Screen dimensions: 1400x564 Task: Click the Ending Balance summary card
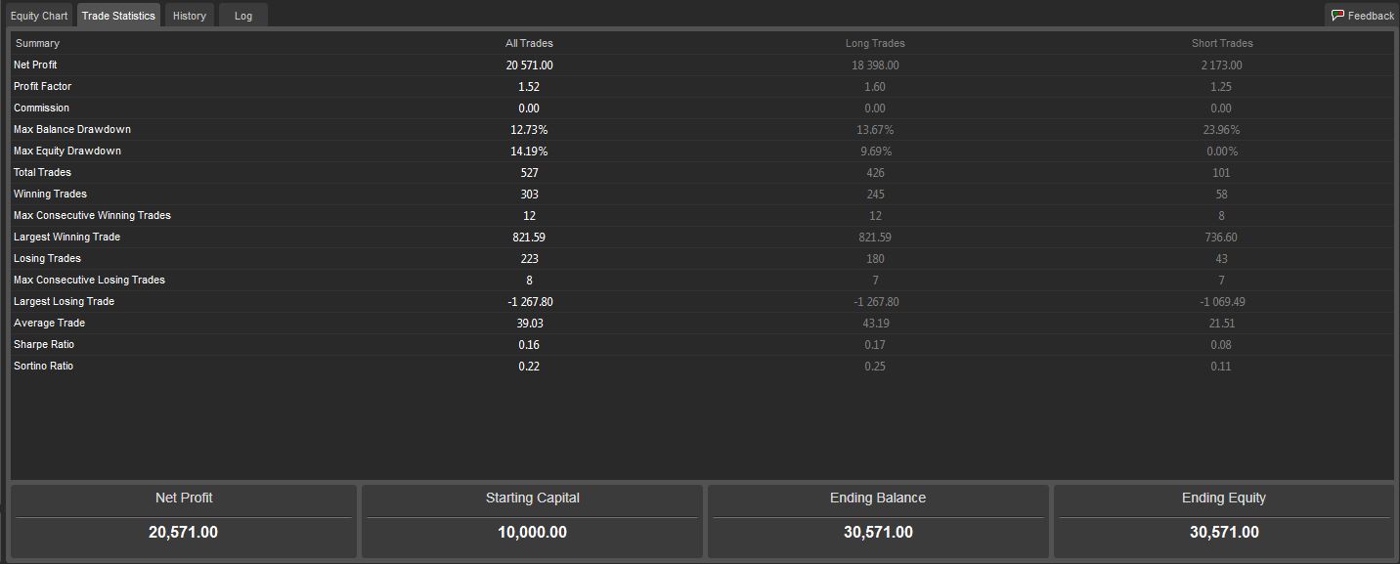click(878, 521)
